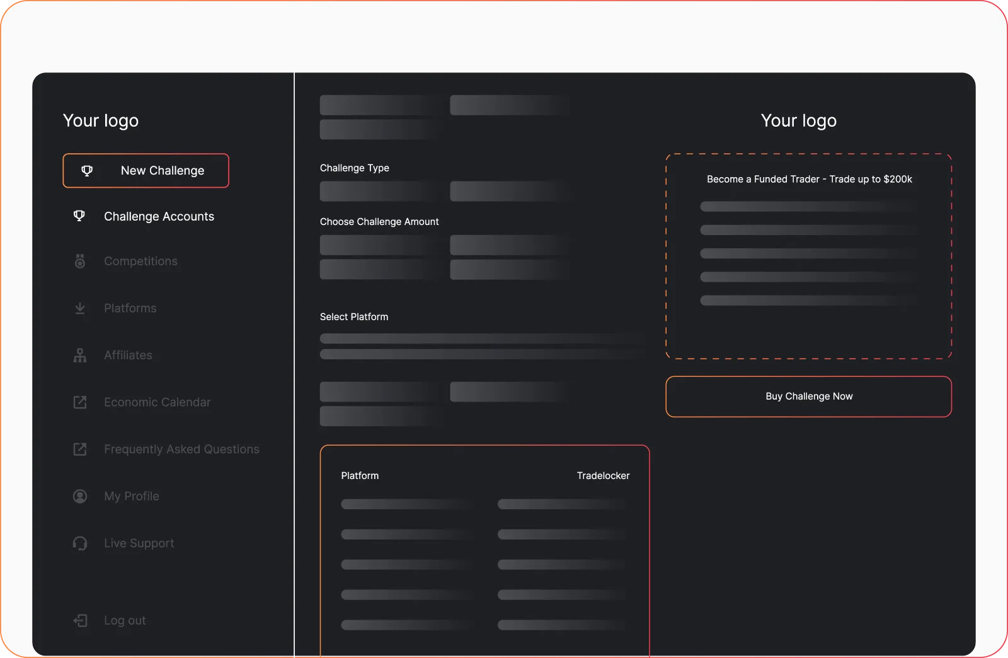Viewport: 1008px width, 658px height.
Task: Go to the Competitions section
Action: 140,261
